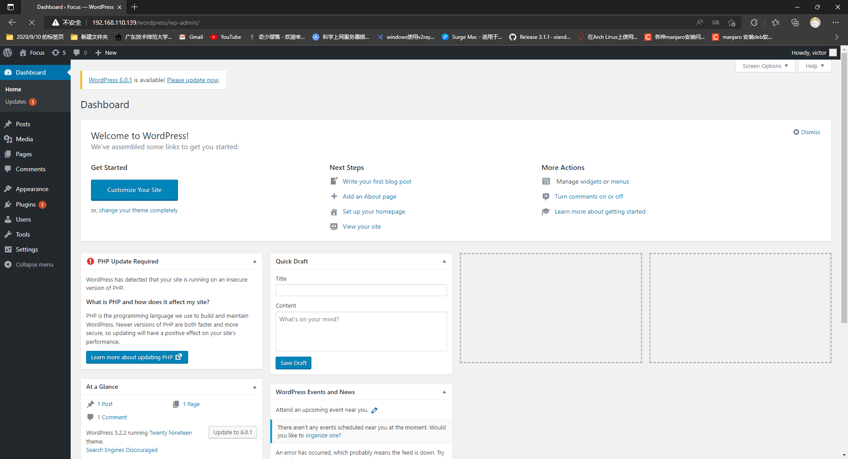Click victor's avatar in admin bar
Screen dimensions: 848x459
[833, 53]
